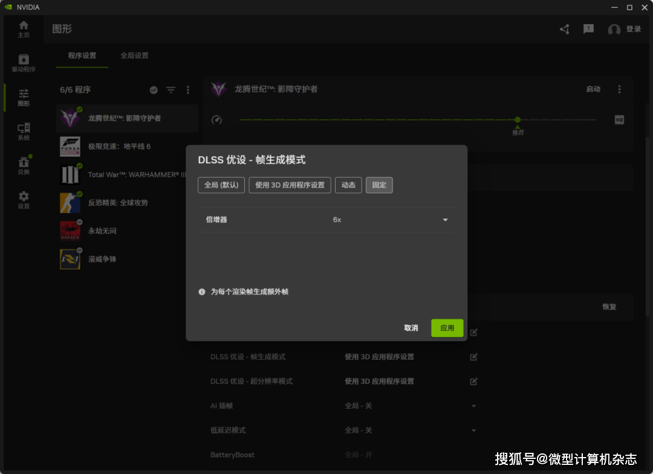
Task: Open the 兑换 redeem gift icon
Action: (x=24, y=166)
